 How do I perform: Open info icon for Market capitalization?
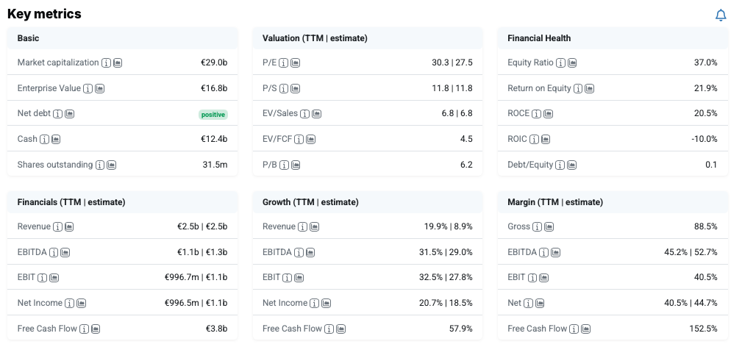tap(107, 63)
